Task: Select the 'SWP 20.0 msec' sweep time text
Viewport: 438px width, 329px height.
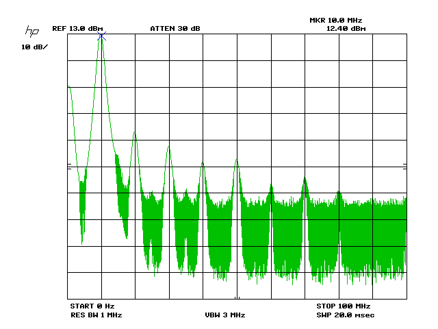Action: pyautogui.click(x=345, y=315)
